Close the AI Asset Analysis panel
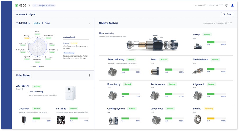This screenshot has height=131, width=239. pos(227,14)
